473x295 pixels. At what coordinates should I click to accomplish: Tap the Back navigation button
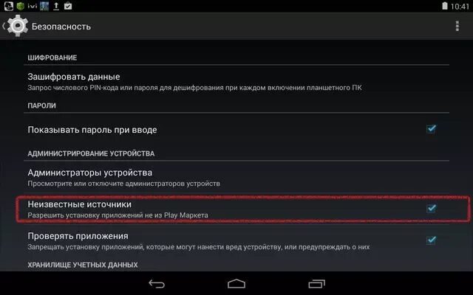[x=157, y=283]
